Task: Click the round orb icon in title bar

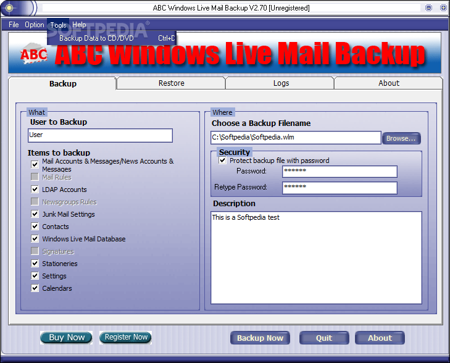Action: 9,8
